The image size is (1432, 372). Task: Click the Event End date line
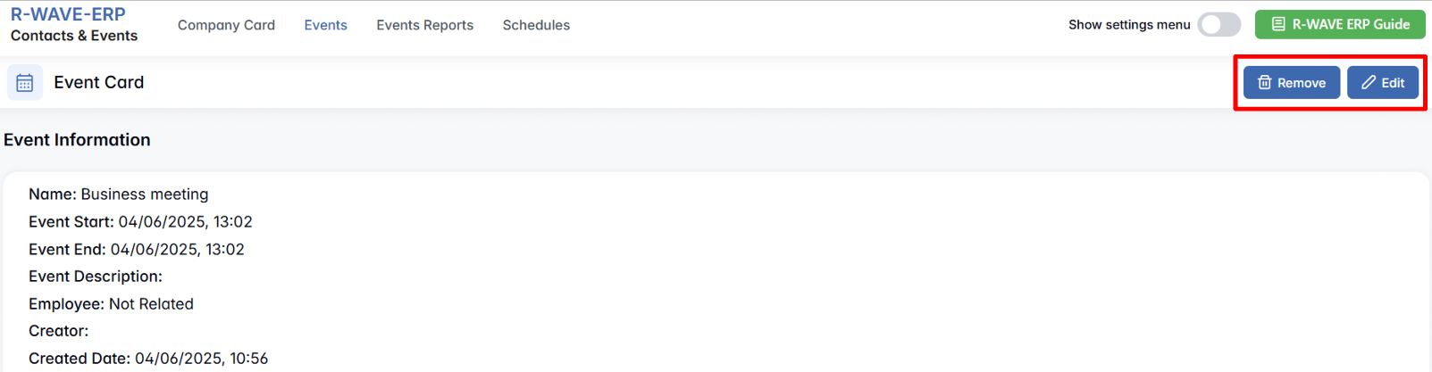(136, 250)
